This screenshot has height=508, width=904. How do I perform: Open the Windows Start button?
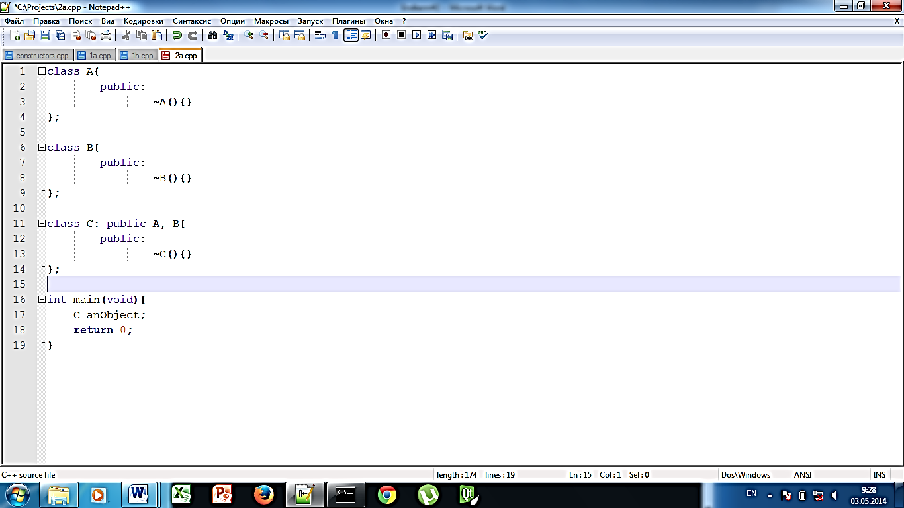click(17, 495)
